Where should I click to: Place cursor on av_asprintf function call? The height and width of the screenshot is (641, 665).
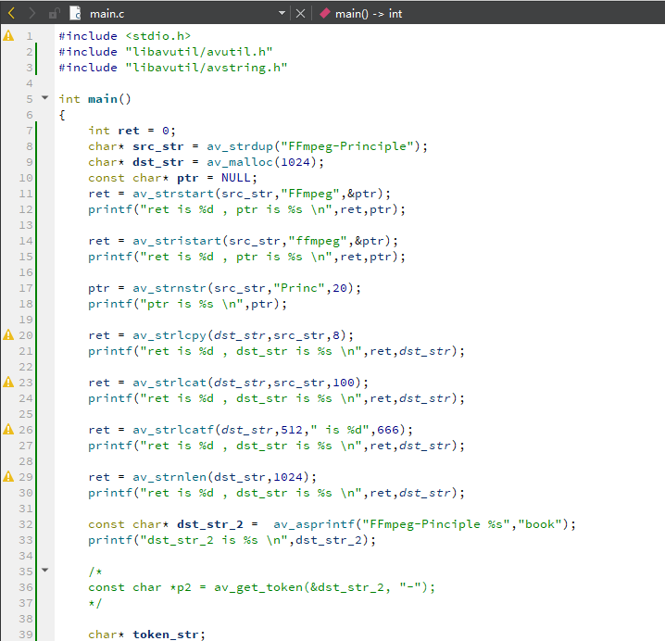point(313,524)
